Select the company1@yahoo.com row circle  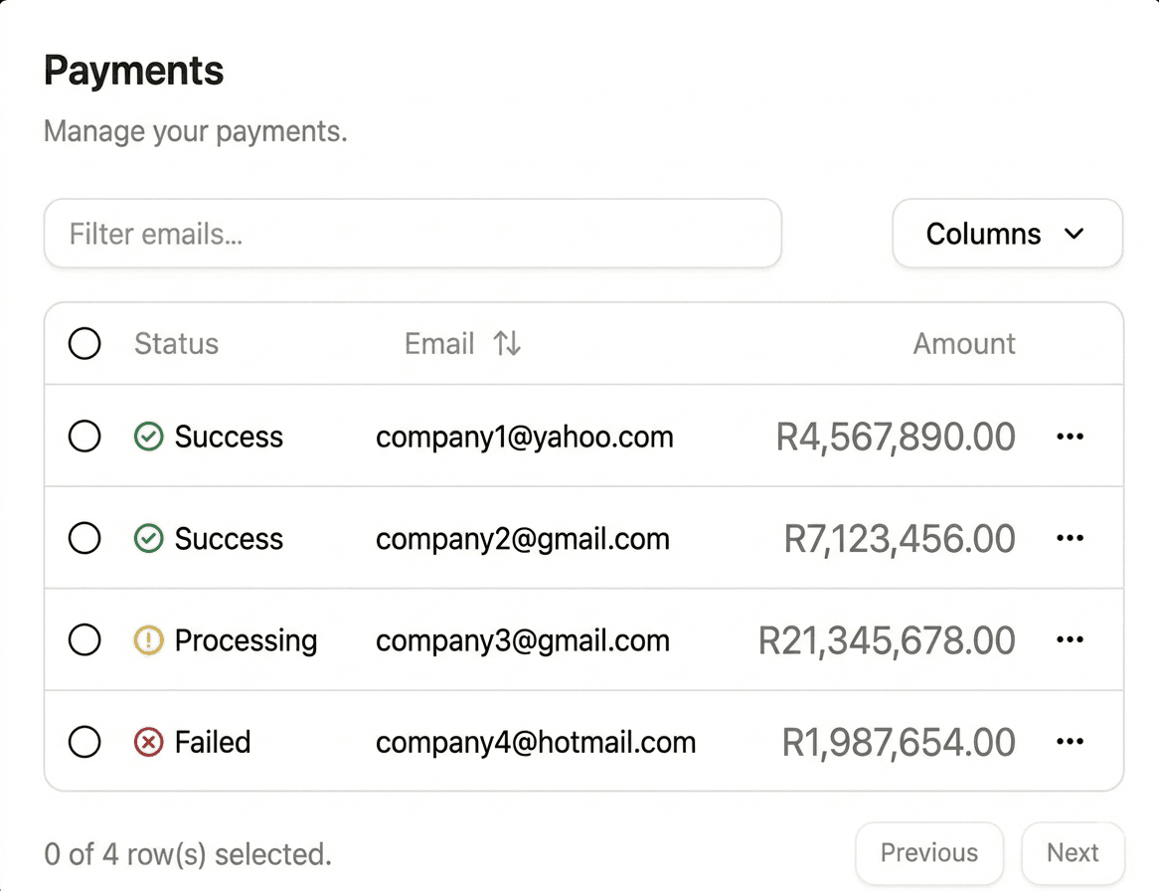[x=84, y=436]
